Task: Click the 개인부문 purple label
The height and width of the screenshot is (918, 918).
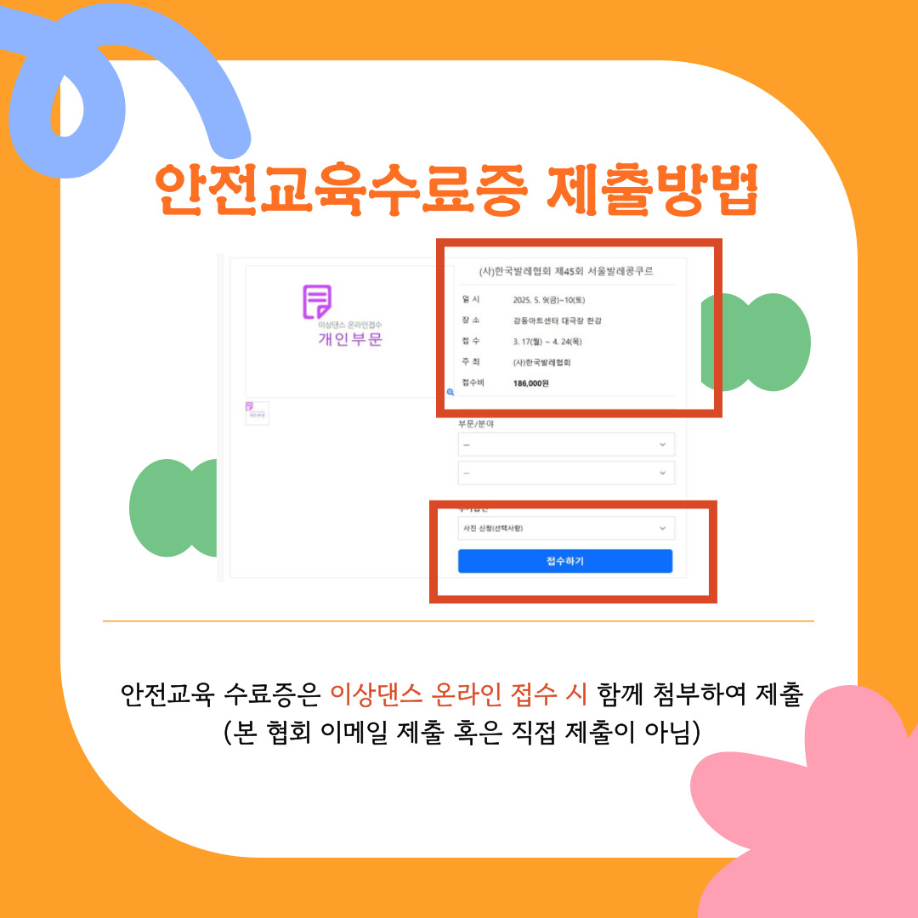Action: point(350,339)
